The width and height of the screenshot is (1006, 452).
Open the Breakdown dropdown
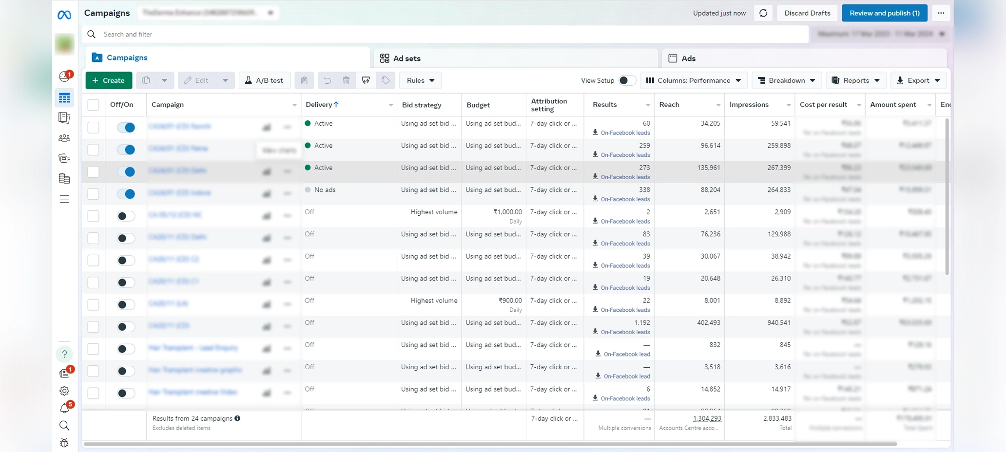tap(787, 80)
